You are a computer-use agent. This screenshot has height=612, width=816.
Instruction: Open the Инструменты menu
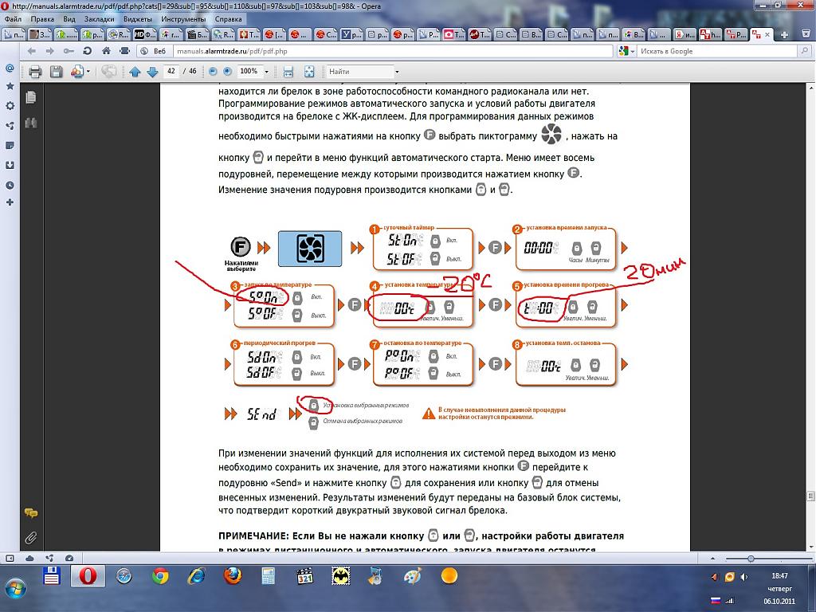click(182, 18)
